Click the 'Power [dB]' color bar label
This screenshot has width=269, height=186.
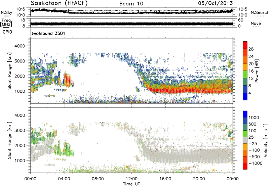tap(257, 71)
